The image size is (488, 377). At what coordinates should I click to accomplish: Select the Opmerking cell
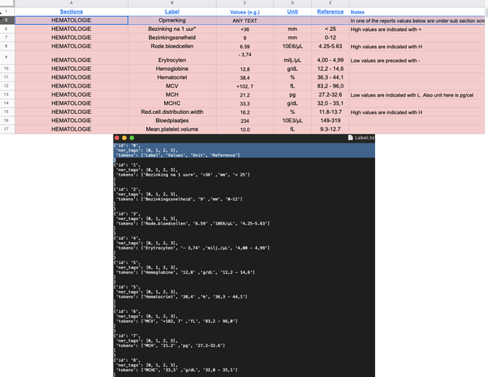[x=172, y=20]
